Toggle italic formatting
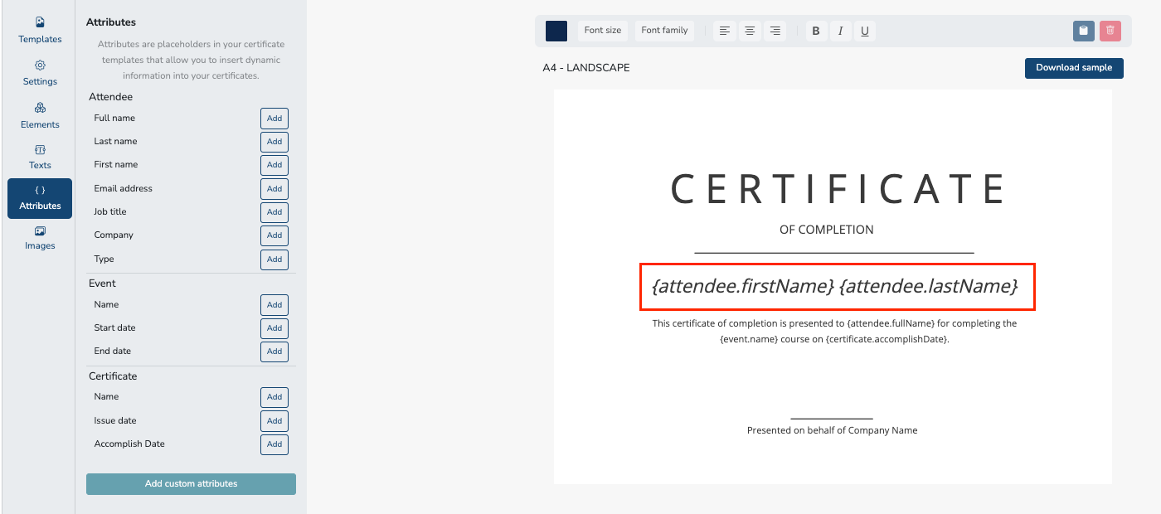The width and height of the screenshot is (1161, 514). point(840,31)
